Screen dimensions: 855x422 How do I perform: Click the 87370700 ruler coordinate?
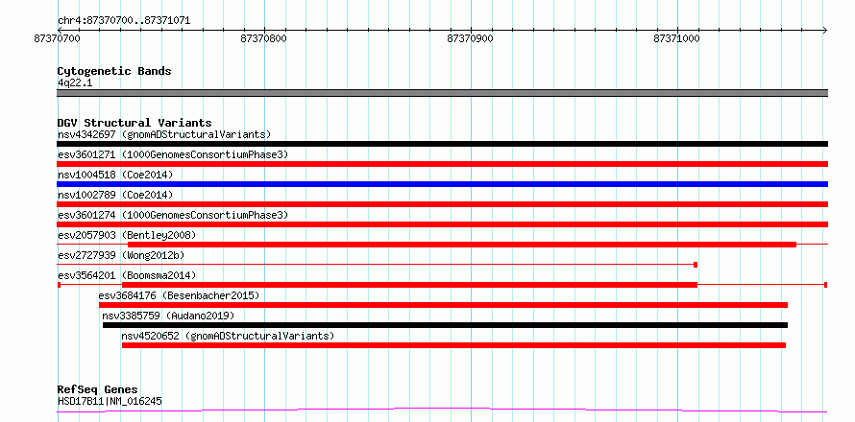coord(57,38)
